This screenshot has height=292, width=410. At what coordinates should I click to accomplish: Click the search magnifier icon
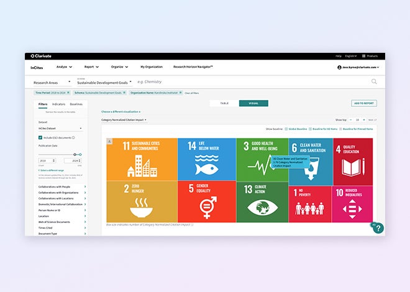coord(374,81)
